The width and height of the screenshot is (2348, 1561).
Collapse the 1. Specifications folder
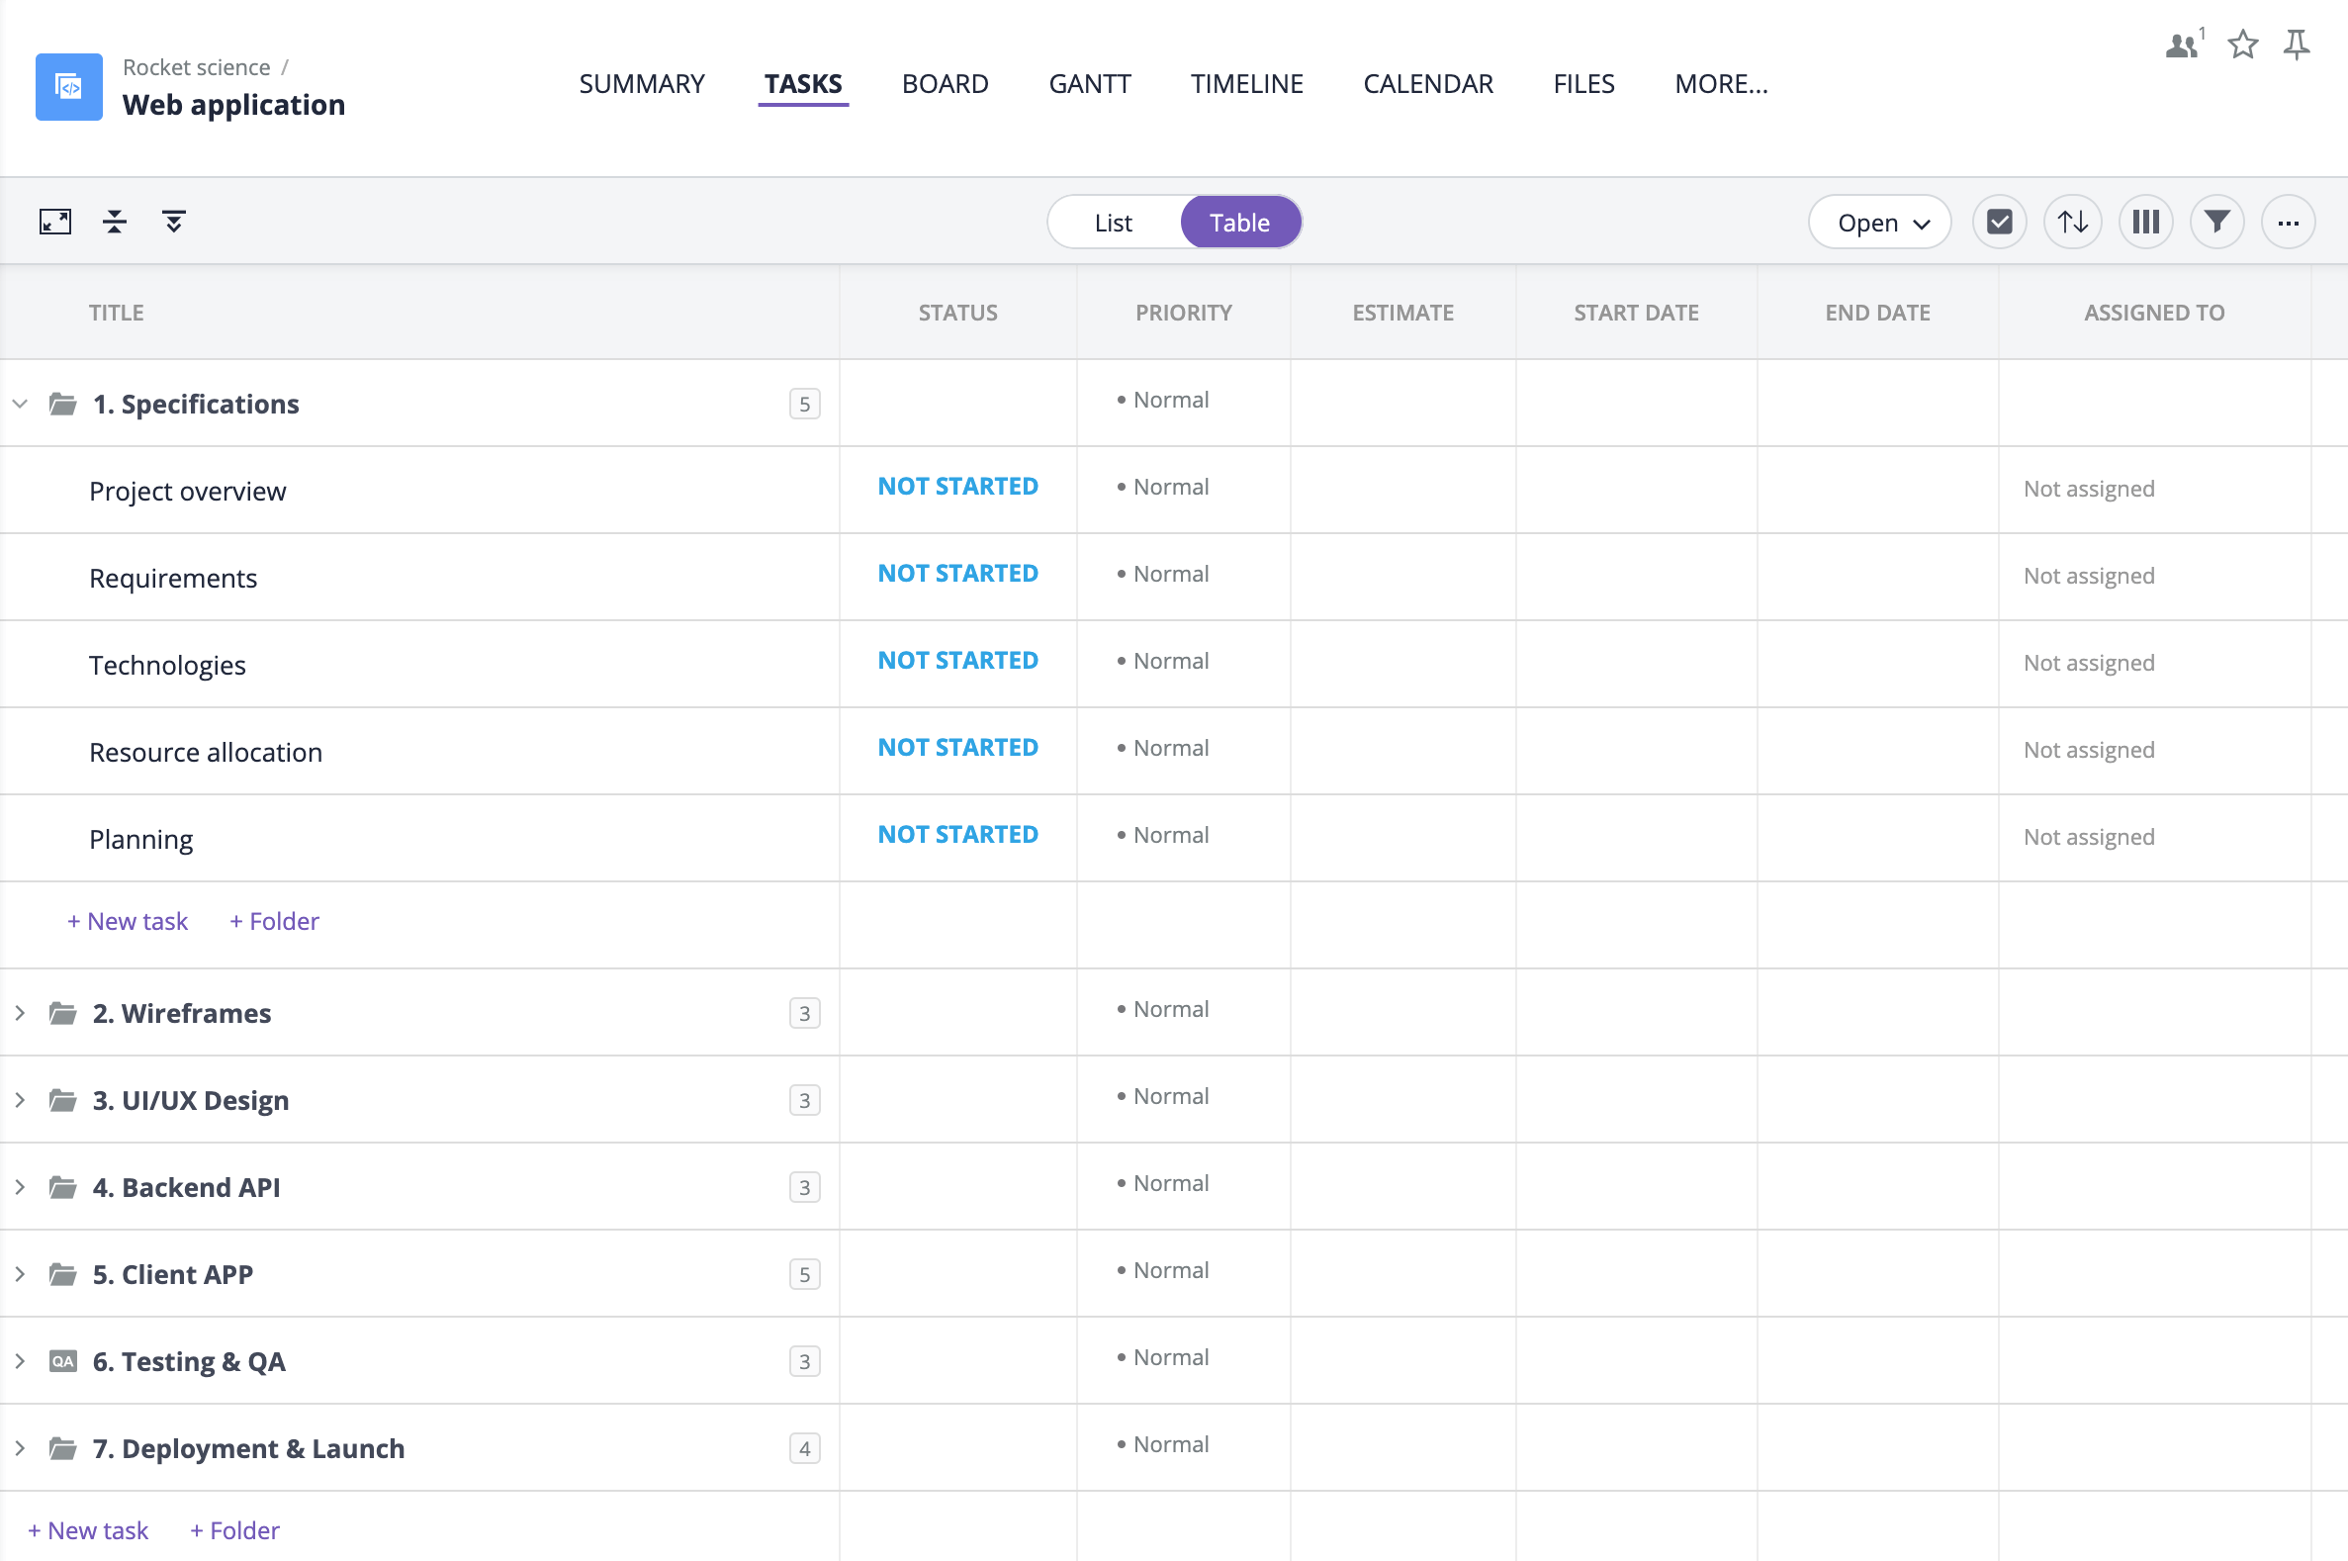pos(20,404)
